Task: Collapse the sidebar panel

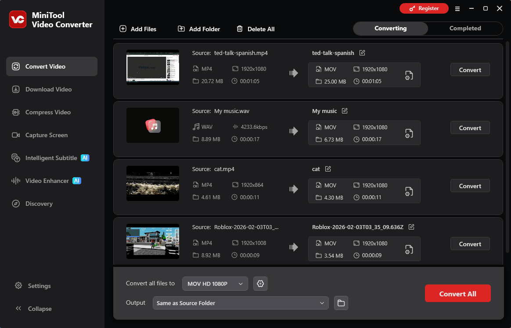Action: (33, 308)
